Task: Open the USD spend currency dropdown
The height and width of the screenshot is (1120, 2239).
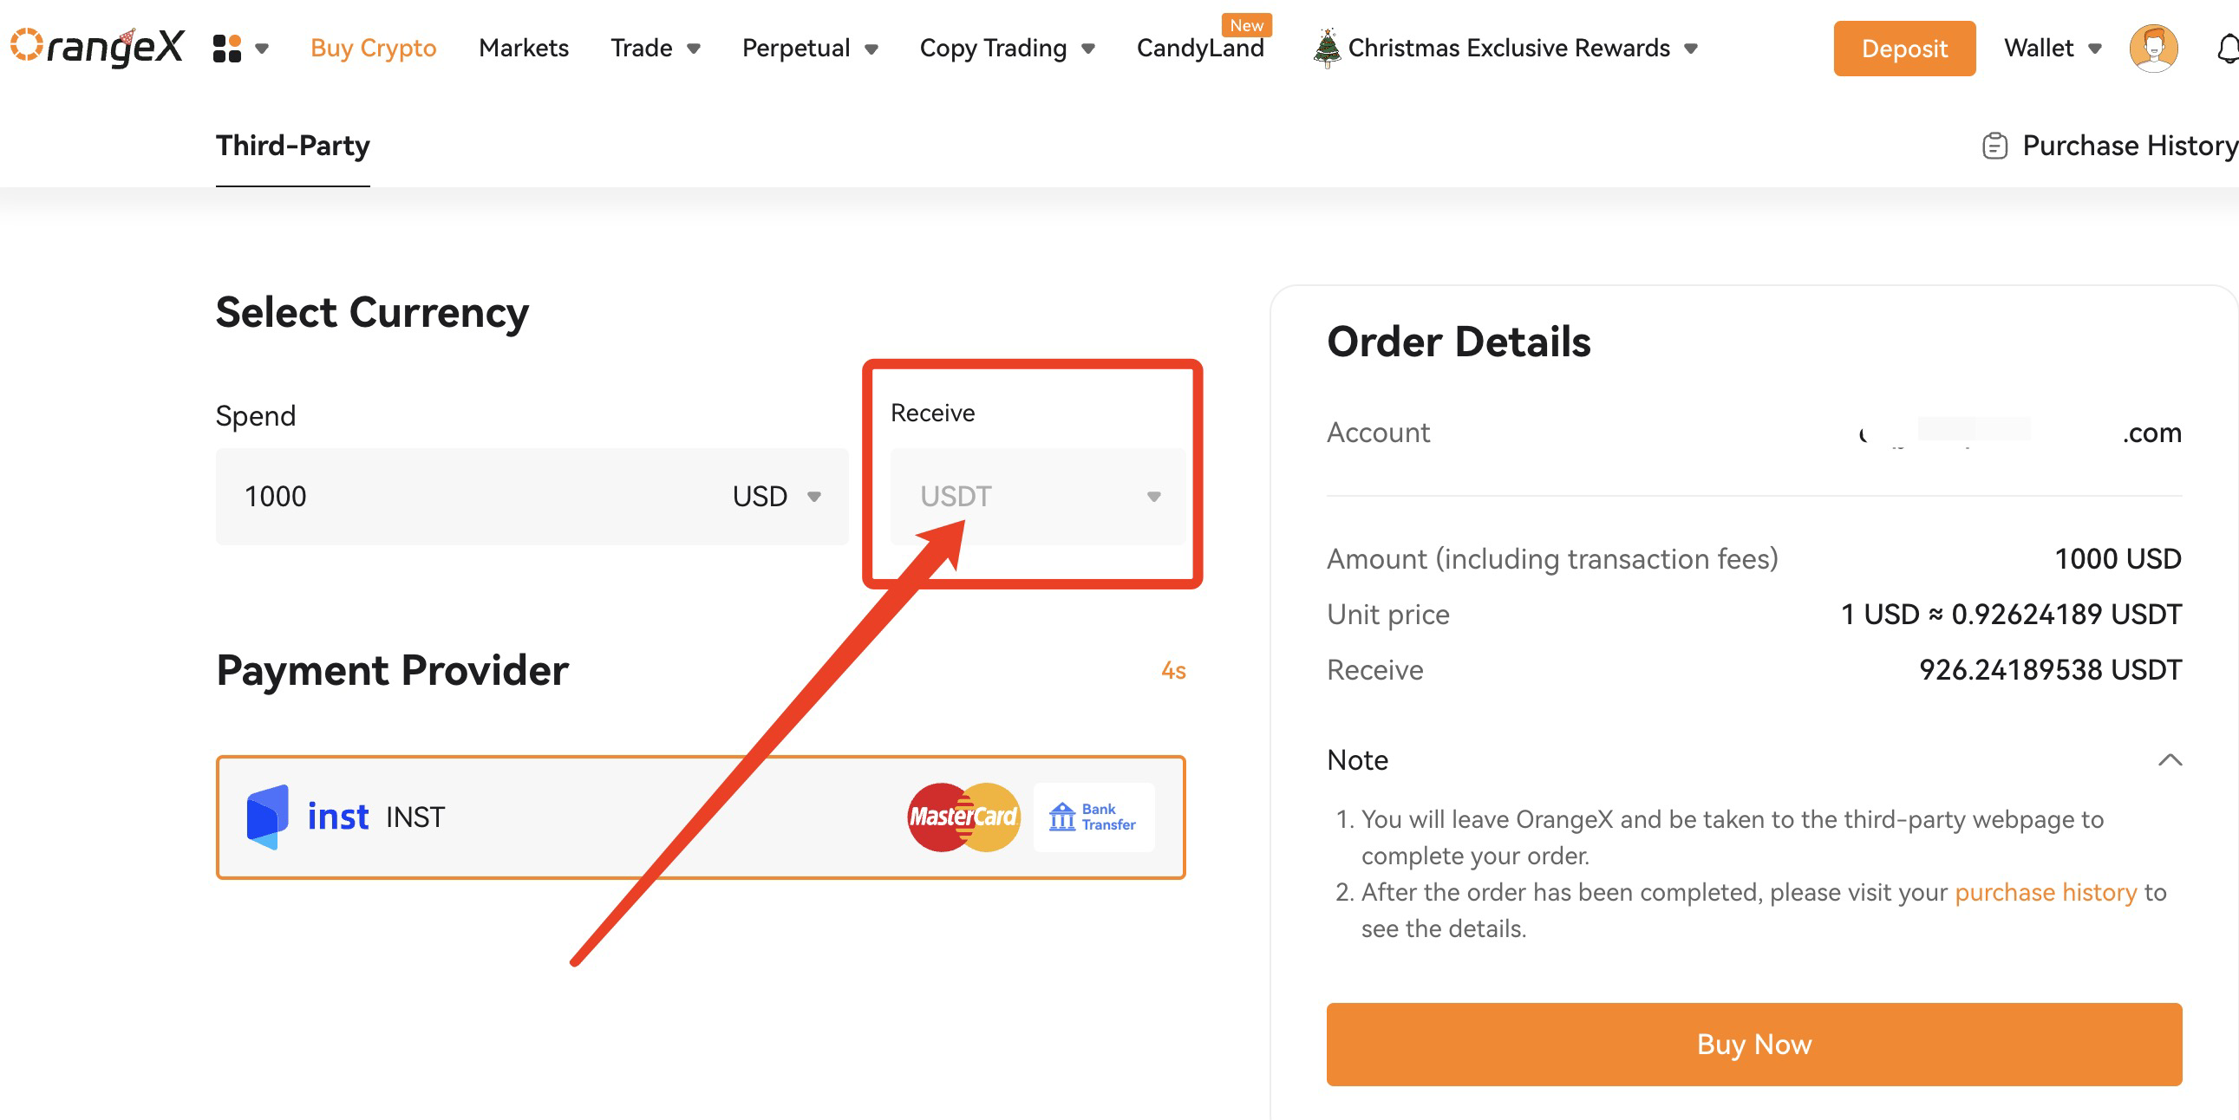Action: click(776, 496)
